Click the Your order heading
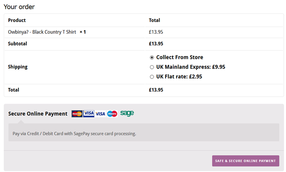The height and width of the screenshot is (172, 286). [19, 7]
